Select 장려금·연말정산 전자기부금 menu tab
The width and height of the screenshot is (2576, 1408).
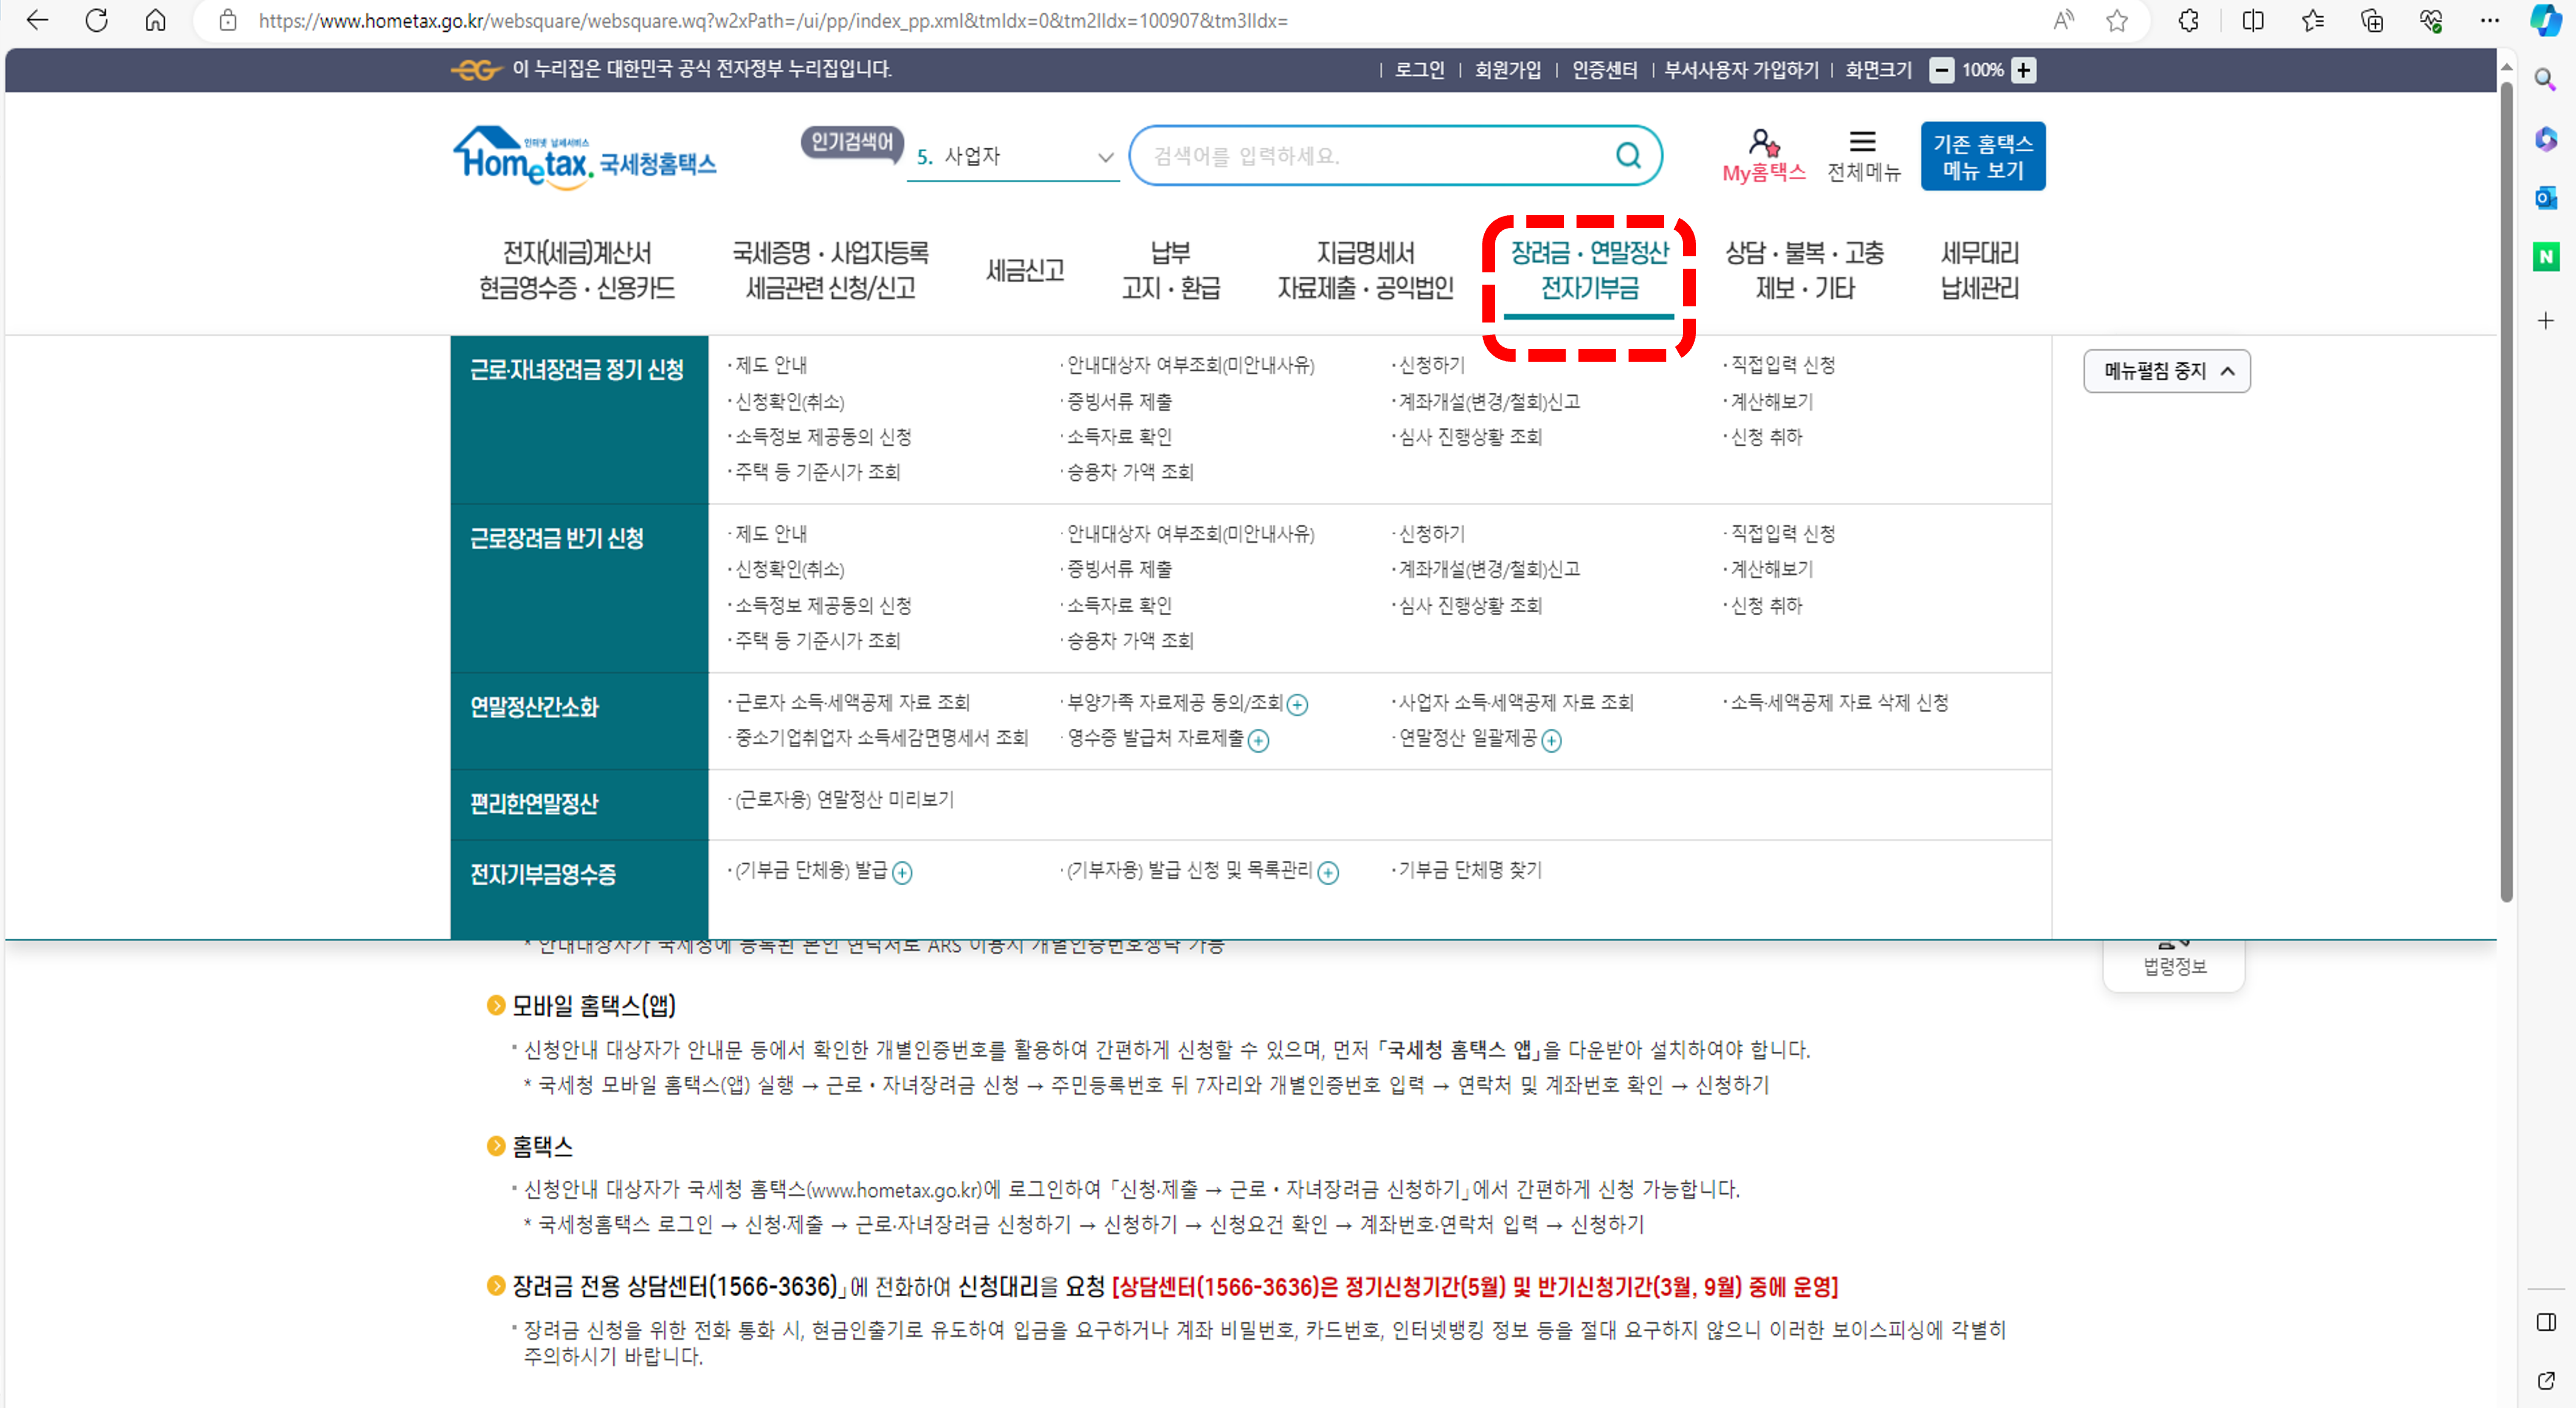click(x=1589, y=271)
